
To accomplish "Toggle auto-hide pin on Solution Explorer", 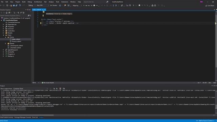I will pyautogui.click(x=28, y=10).
